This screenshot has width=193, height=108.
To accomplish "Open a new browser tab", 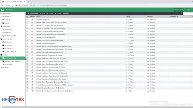I will pyautogui.click(x=29, y=2).
